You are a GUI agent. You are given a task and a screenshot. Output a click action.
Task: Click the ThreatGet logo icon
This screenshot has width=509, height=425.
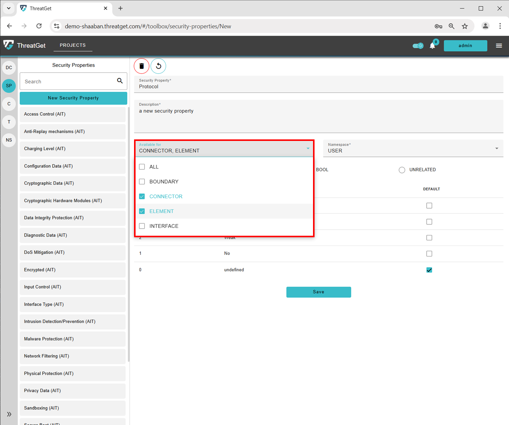pos(9,45)
